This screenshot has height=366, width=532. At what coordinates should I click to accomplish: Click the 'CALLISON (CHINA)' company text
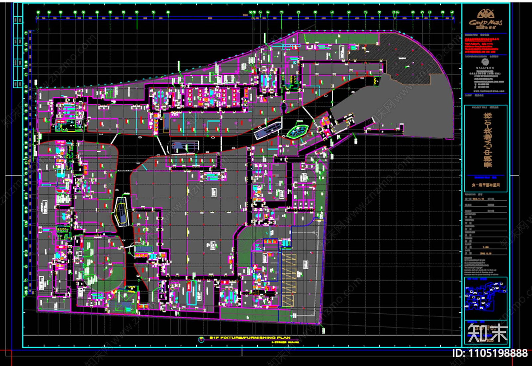pos(485,74)
